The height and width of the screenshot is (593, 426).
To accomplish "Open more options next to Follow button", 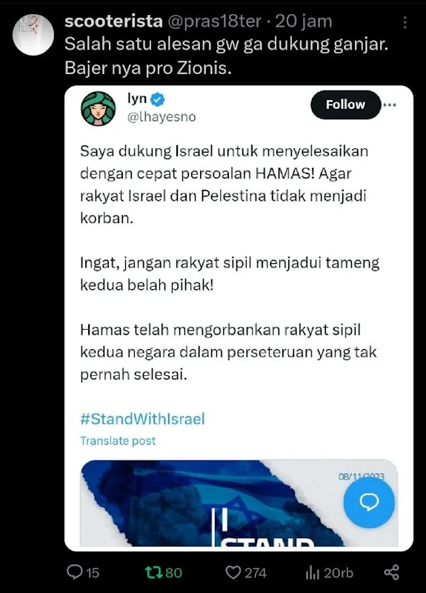I will [x=390, y=105].
